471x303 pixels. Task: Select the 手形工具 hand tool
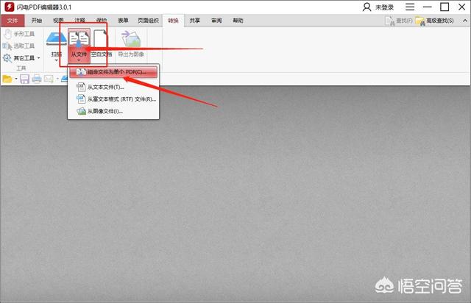coord(19,34)
